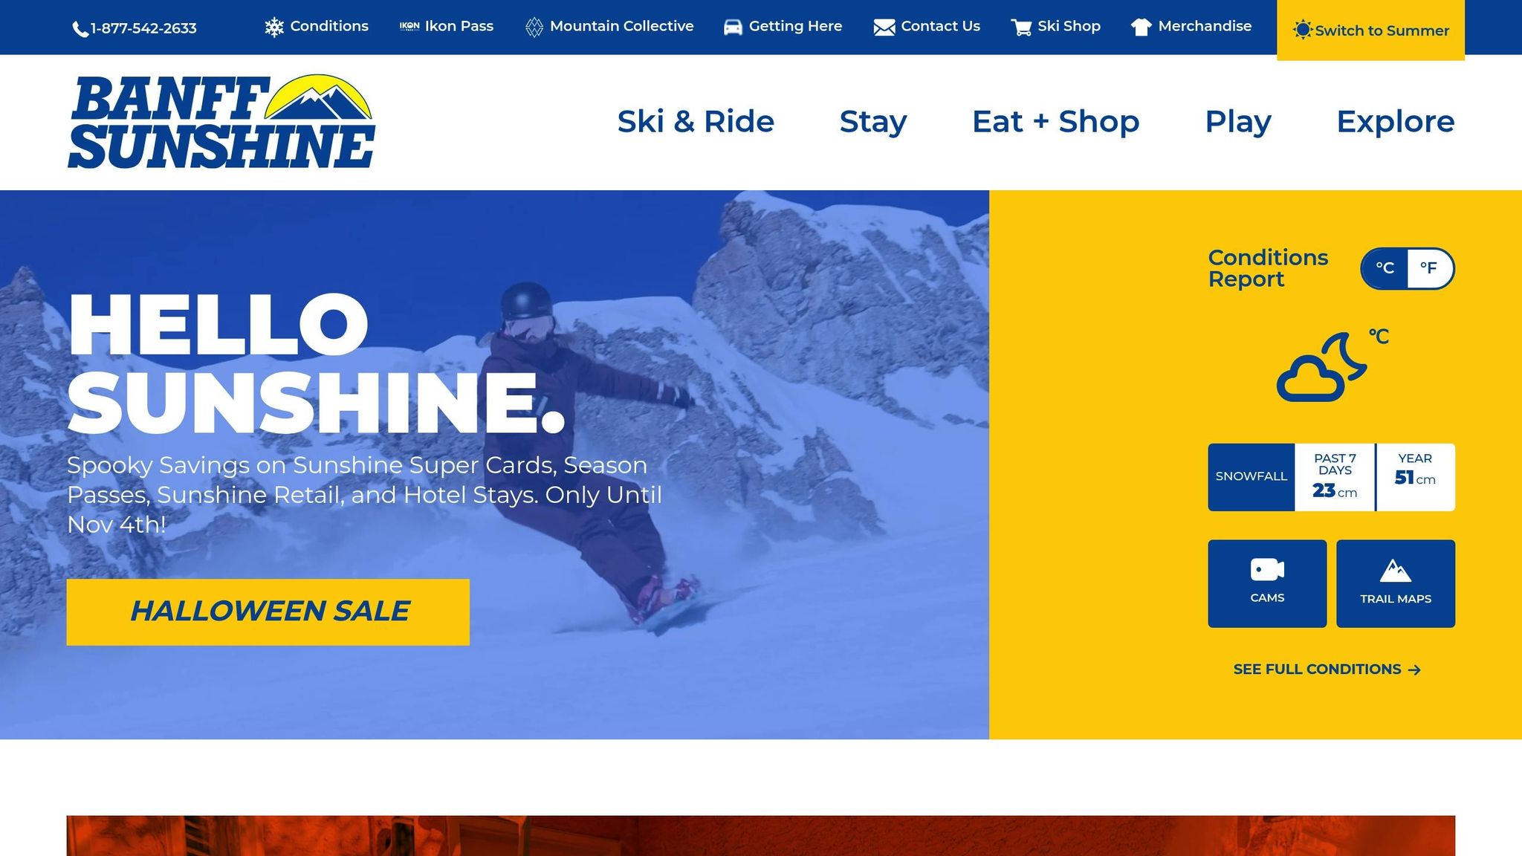The height and width of the screenshot is (856, 1522).
Task: Expand the Ski & Ride menu
Action: click(x=696, y=121)
